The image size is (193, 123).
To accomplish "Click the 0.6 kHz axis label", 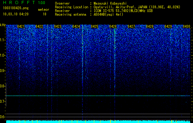I will tap(2, 117).
